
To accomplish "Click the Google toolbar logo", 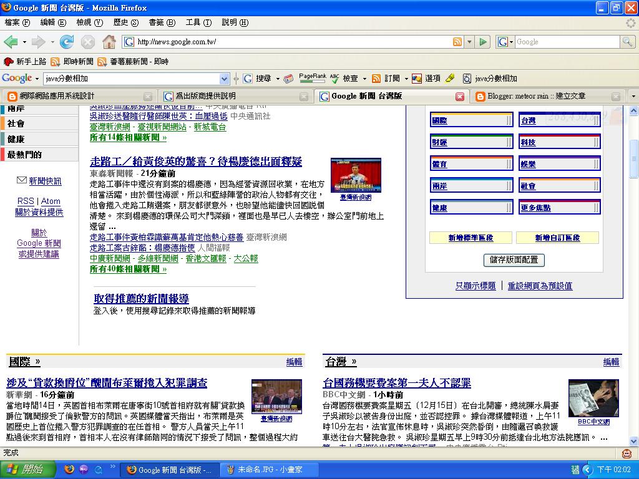I will pos(17,78).
